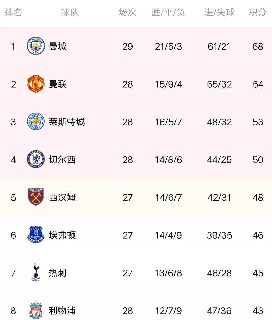Open team name 热刺
272x320 pixels.
(x=58, y=273)
